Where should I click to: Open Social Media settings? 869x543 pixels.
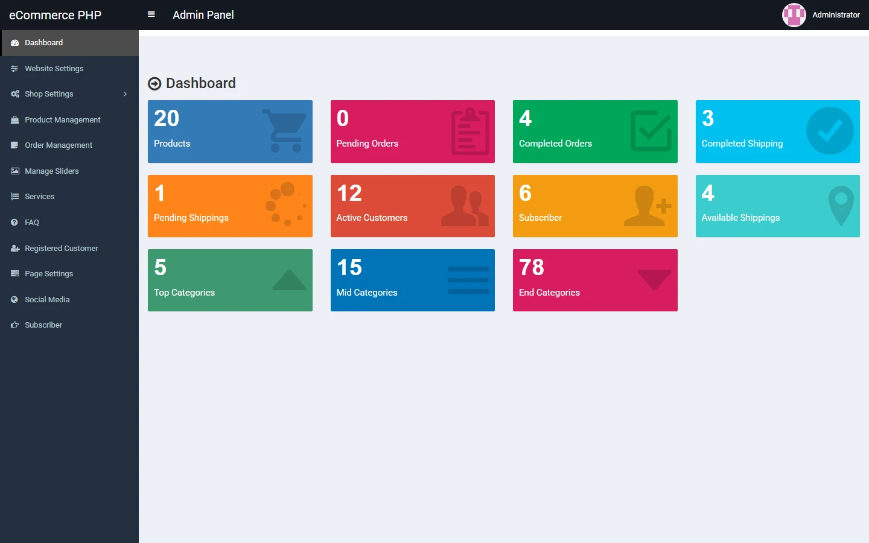pos(69,300)
